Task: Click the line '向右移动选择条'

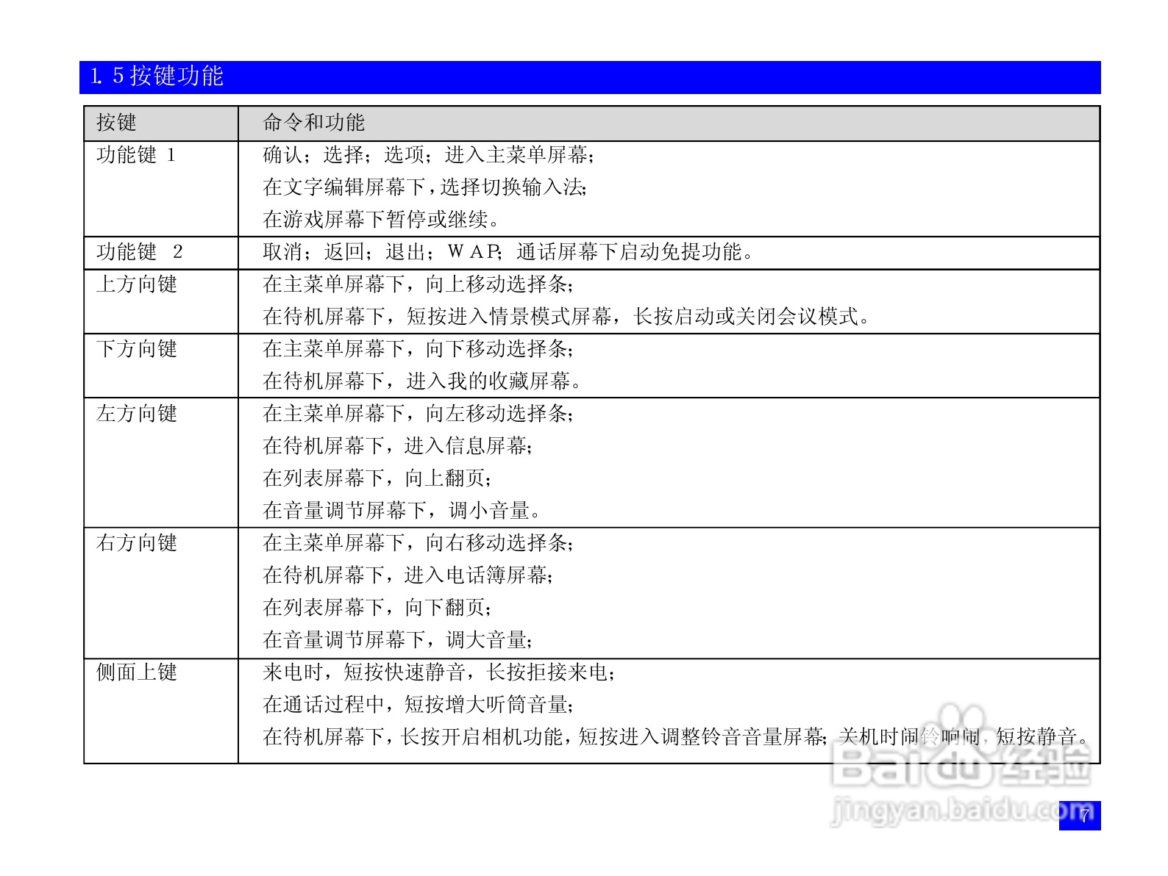Action: tap(418, 543)
